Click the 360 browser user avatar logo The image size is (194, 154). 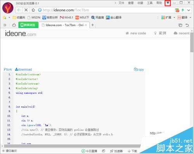pyautogui.click(x=8, y=8)
